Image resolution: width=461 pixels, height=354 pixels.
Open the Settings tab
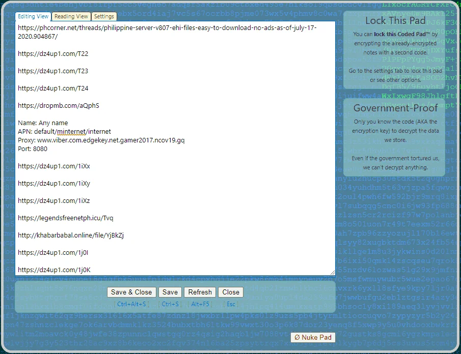tap(104, 16)
